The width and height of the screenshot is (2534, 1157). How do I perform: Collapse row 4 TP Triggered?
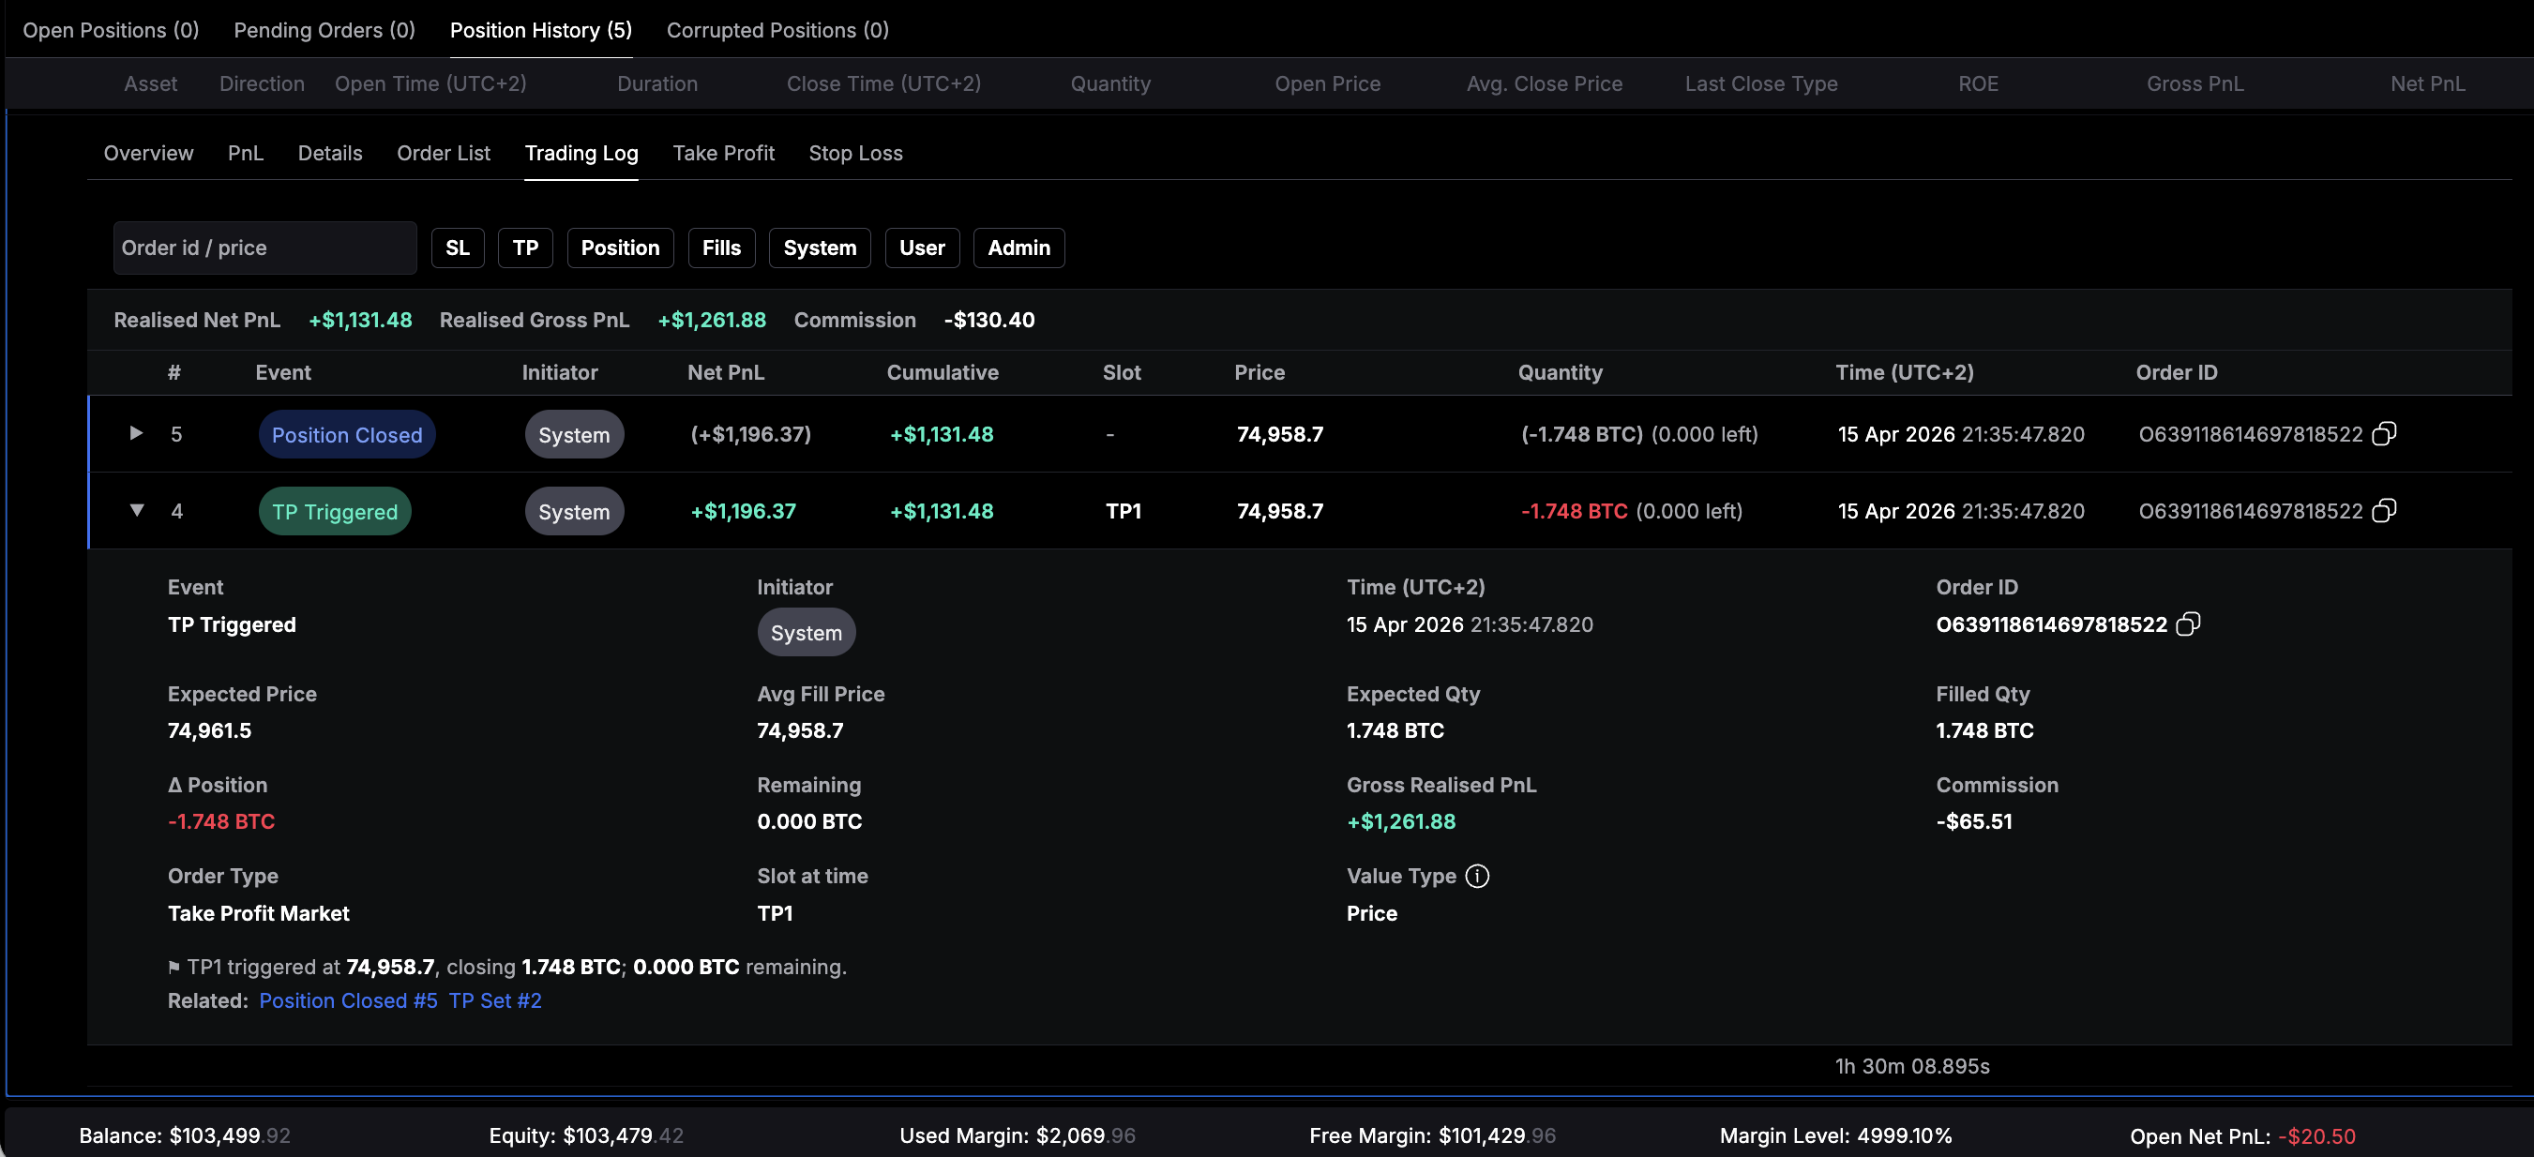(x=137, y=510)
